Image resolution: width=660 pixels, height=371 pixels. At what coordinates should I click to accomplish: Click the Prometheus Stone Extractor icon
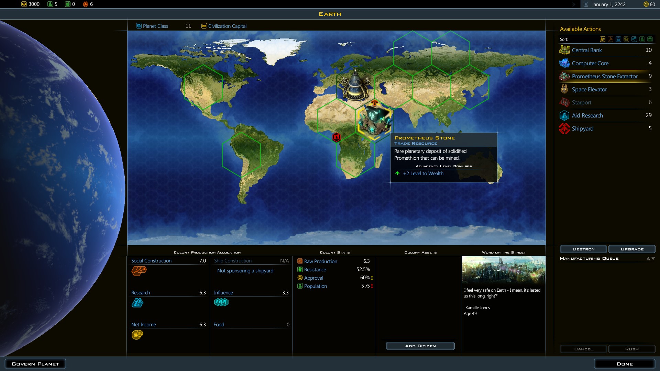click(x=564, y=76)
